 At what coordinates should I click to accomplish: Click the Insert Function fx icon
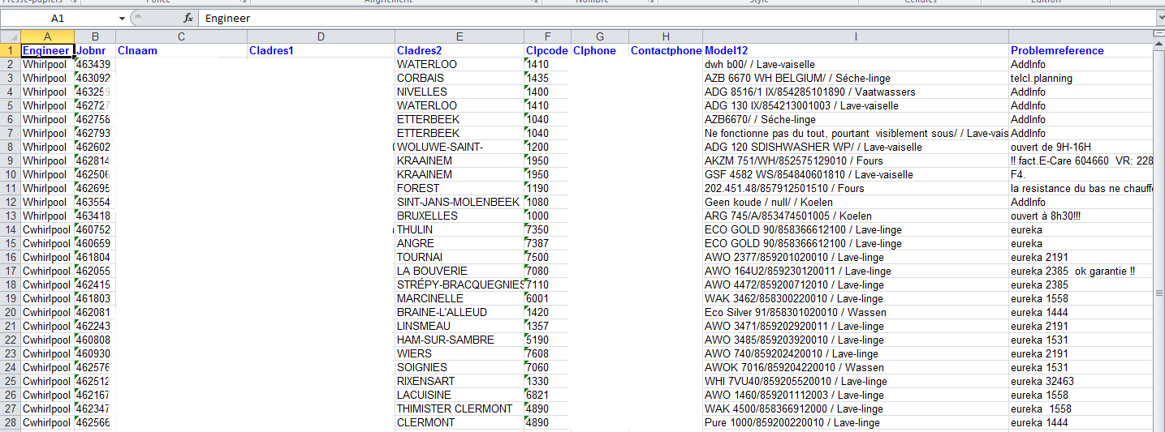coord(188,18)
